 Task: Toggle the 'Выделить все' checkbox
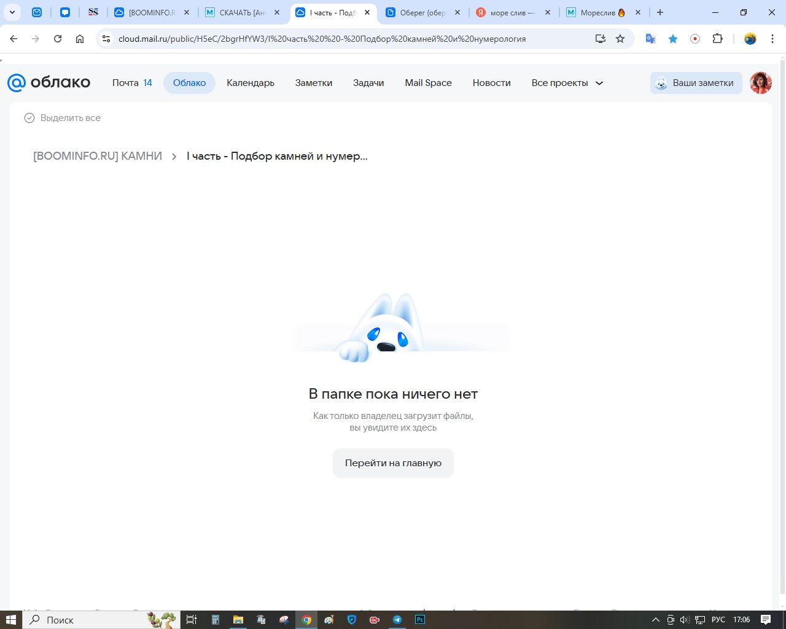(x=29, y=118)
